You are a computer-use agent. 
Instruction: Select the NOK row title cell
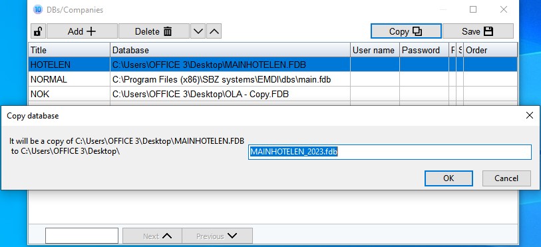[x=69, y=94]
